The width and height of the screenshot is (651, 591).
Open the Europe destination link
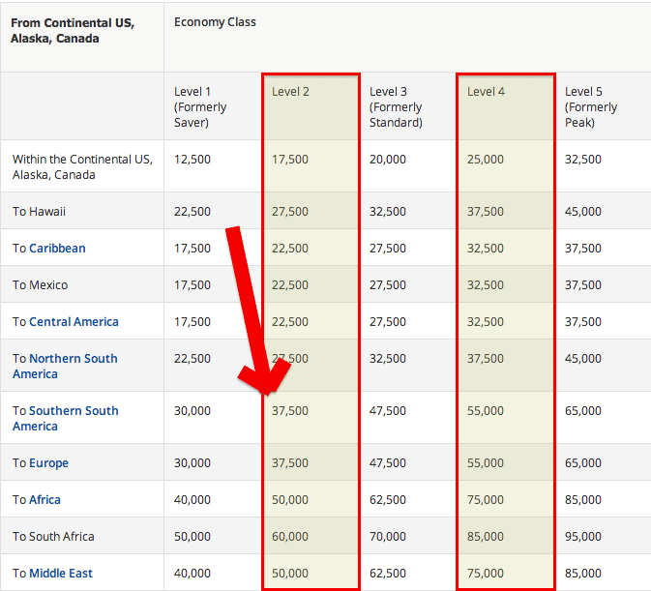(48, 462)
